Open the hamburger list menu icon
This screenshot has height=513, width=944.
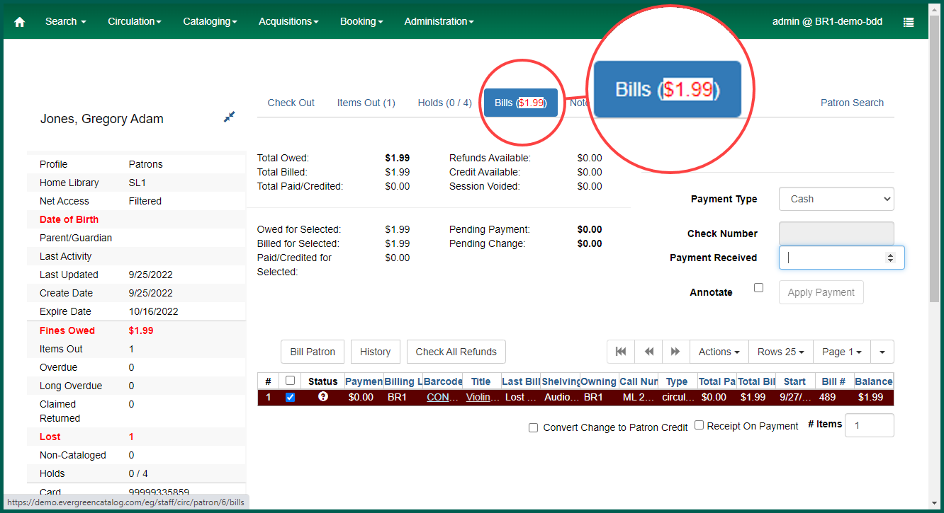(x=908, y=22)
